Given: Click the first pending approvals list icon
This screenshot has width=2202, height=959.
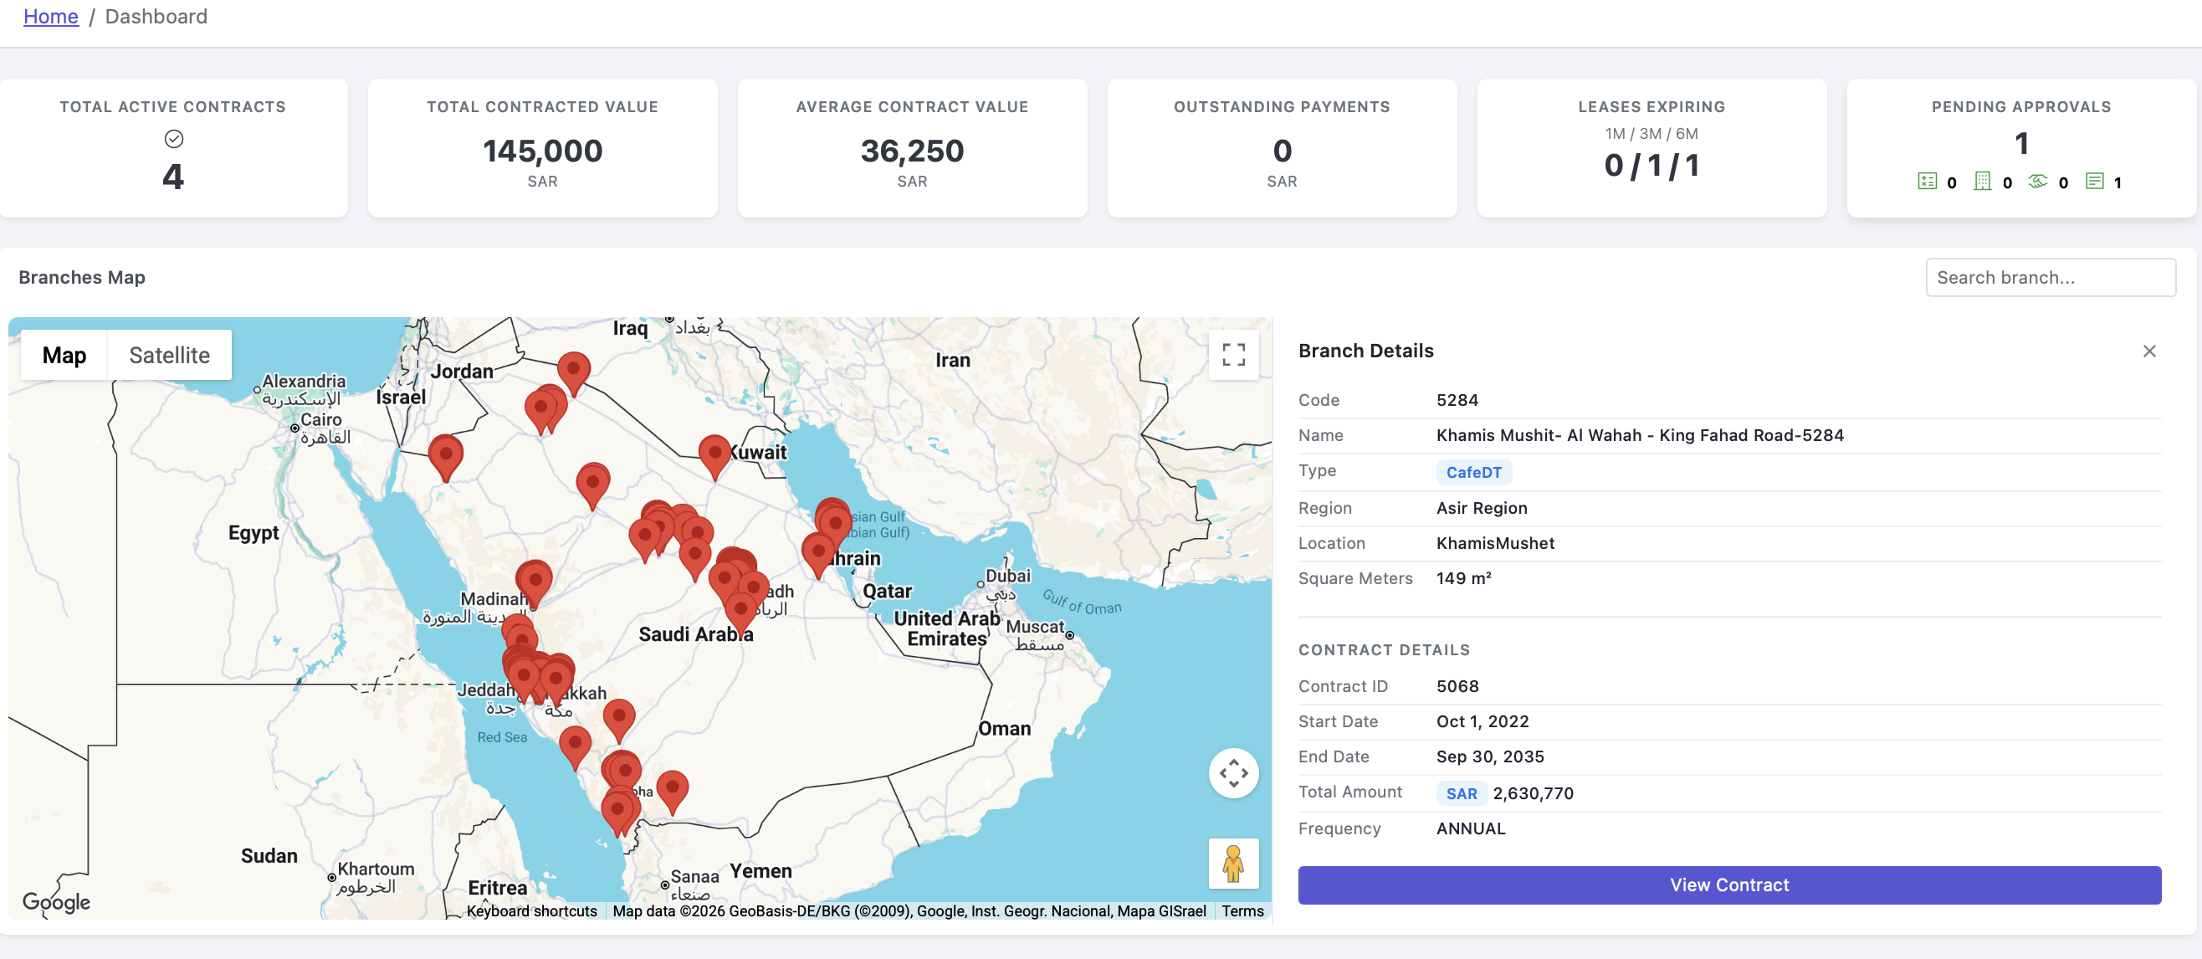Looking at the screenshot, I should (x=1927, y=182).
